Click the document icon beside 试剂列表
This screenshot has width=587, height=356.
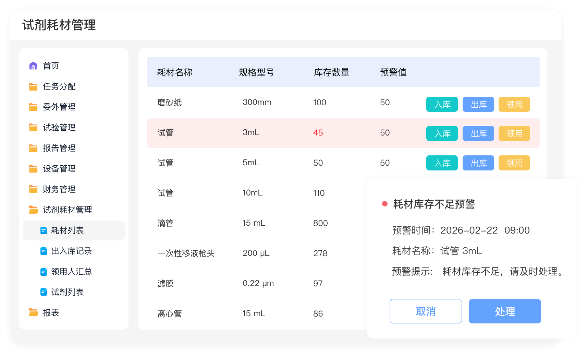coord(44,292)
